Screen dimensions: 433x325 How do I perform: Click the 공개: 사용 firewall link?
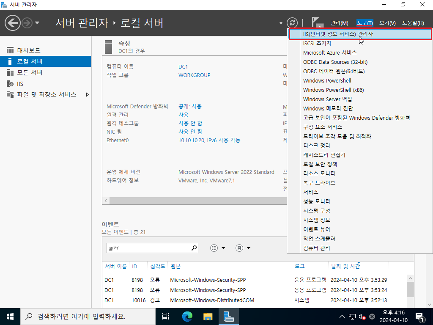[x=190, y=106]
